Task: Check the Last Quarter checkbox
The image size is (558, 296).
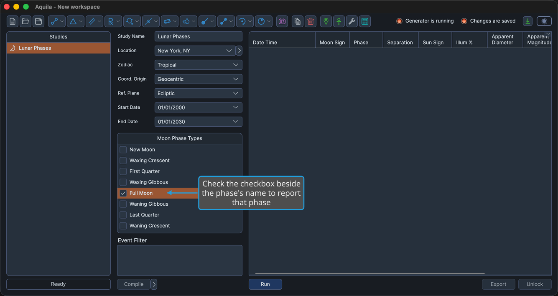Action: point(123,215)
